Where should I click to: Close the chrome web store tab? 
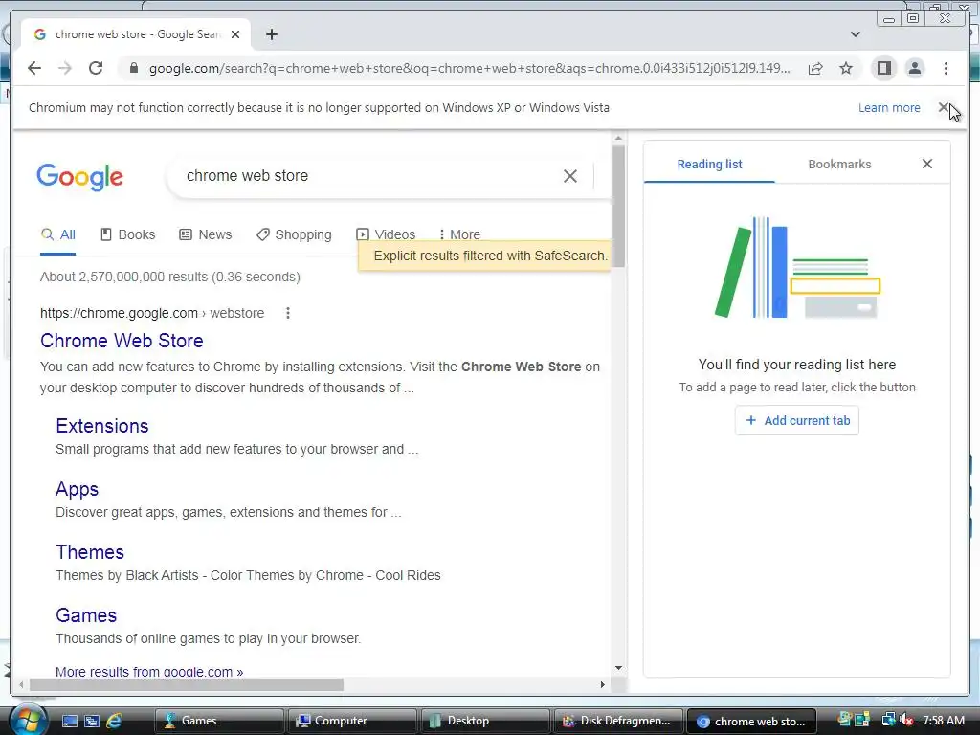[x=235, y=34]
